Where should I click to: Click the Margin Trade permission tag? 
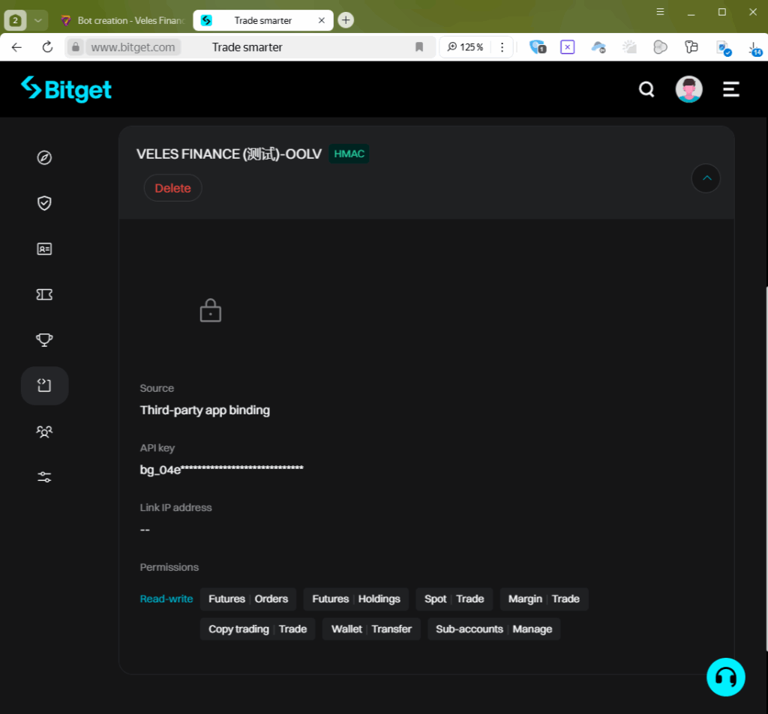544,599
